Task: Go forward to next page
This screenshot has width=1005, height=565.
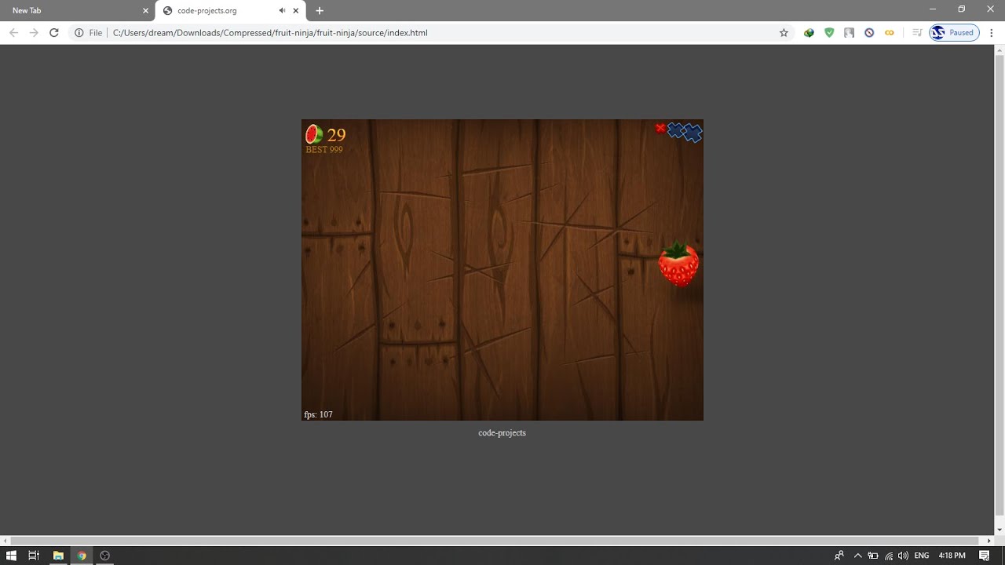Action: 34,33
